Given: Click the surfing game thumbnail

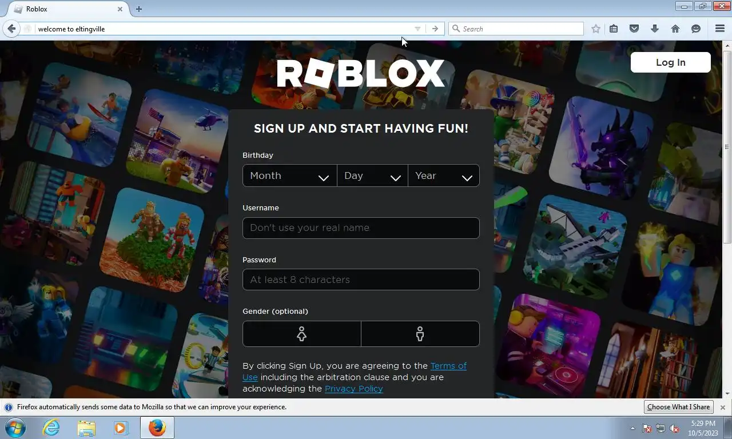Looking at the screenshot, I should [x=80, y=114].
